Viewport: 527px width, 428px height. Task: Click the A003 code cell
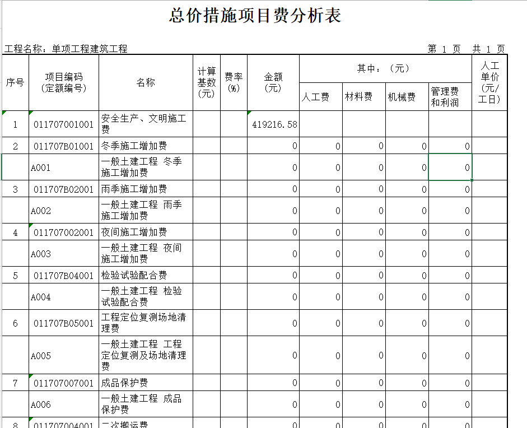pyautogui.click(x=64, y=254)
